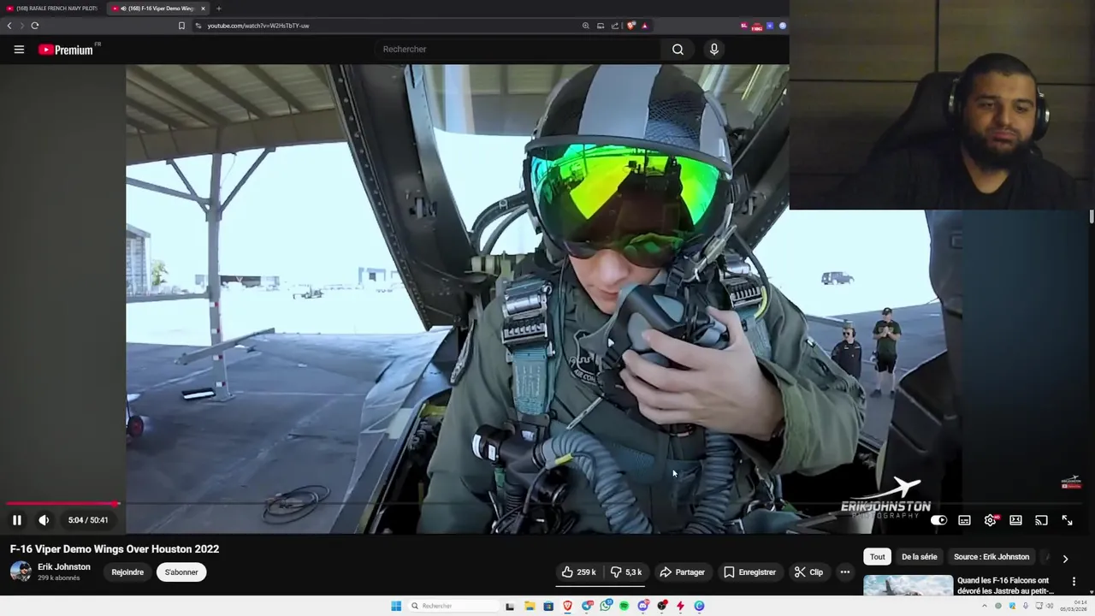Open the player settings gear

990,520
